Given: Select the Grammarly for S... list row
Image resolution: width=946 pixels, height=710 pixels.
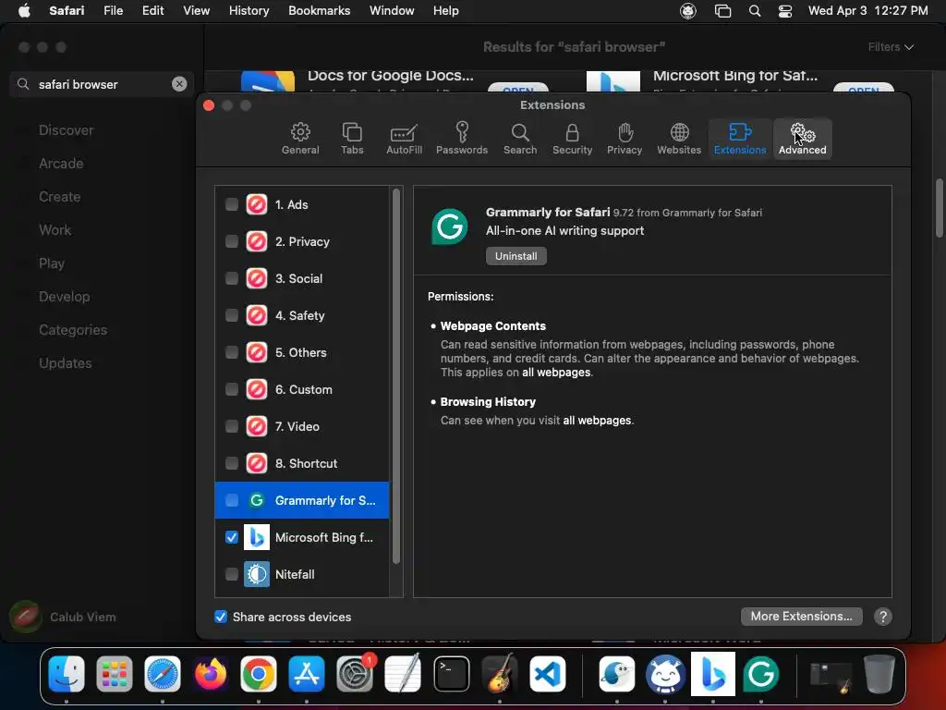Looking at the screenshot, I should (x=302, y=500).
